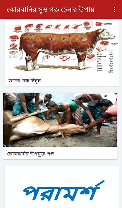Click the T-Bone steak icon

[48, 27]
